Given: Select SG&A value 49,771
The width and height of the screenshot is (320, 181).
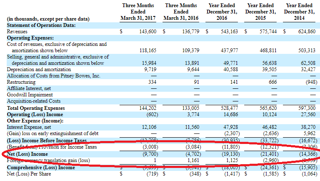Looking at the screenshot, I should (231, 63).
